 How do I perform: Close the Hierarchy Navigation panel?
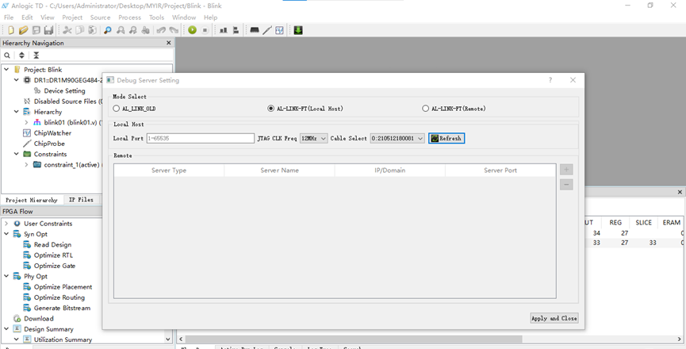[x=168, y=43]
